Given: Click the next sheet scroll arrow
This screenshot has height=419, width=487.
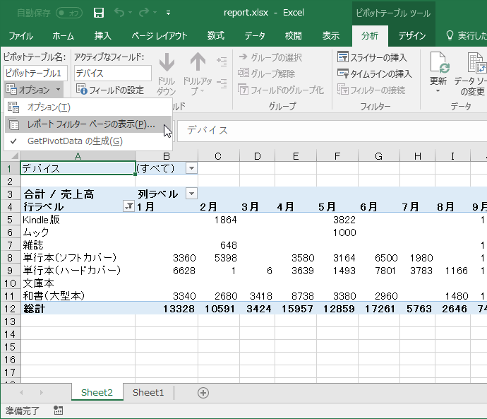Looking at the screenshot, I should [x=42, y=393].
